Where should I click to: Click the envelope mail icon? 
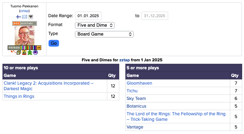(25, 17)
